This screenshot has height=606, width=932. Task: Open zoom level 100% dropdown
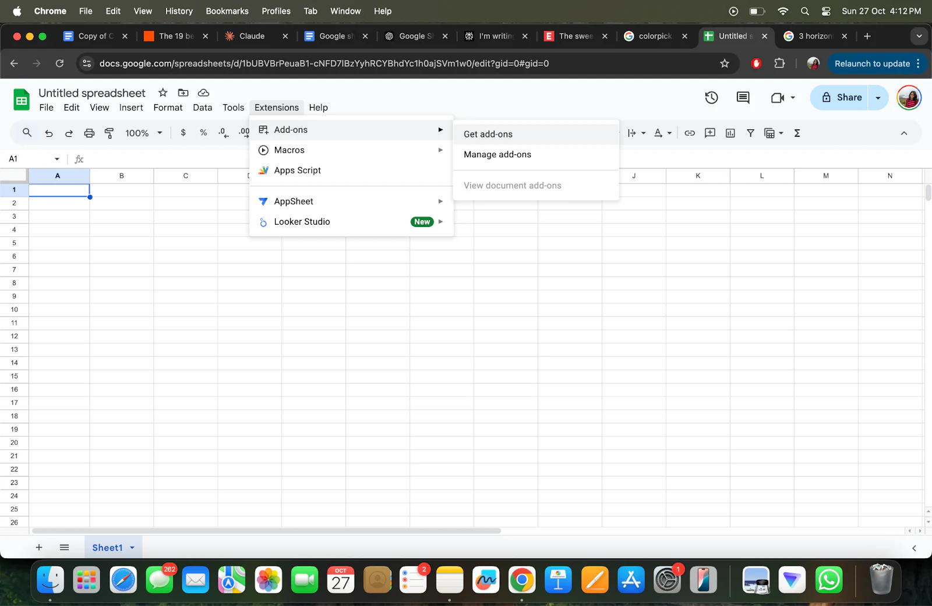(144, 133)
